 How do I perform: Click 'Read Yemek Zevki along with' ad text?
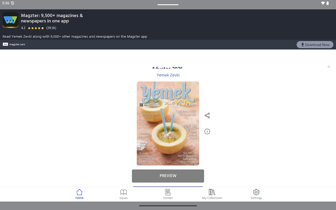point(75,36)
